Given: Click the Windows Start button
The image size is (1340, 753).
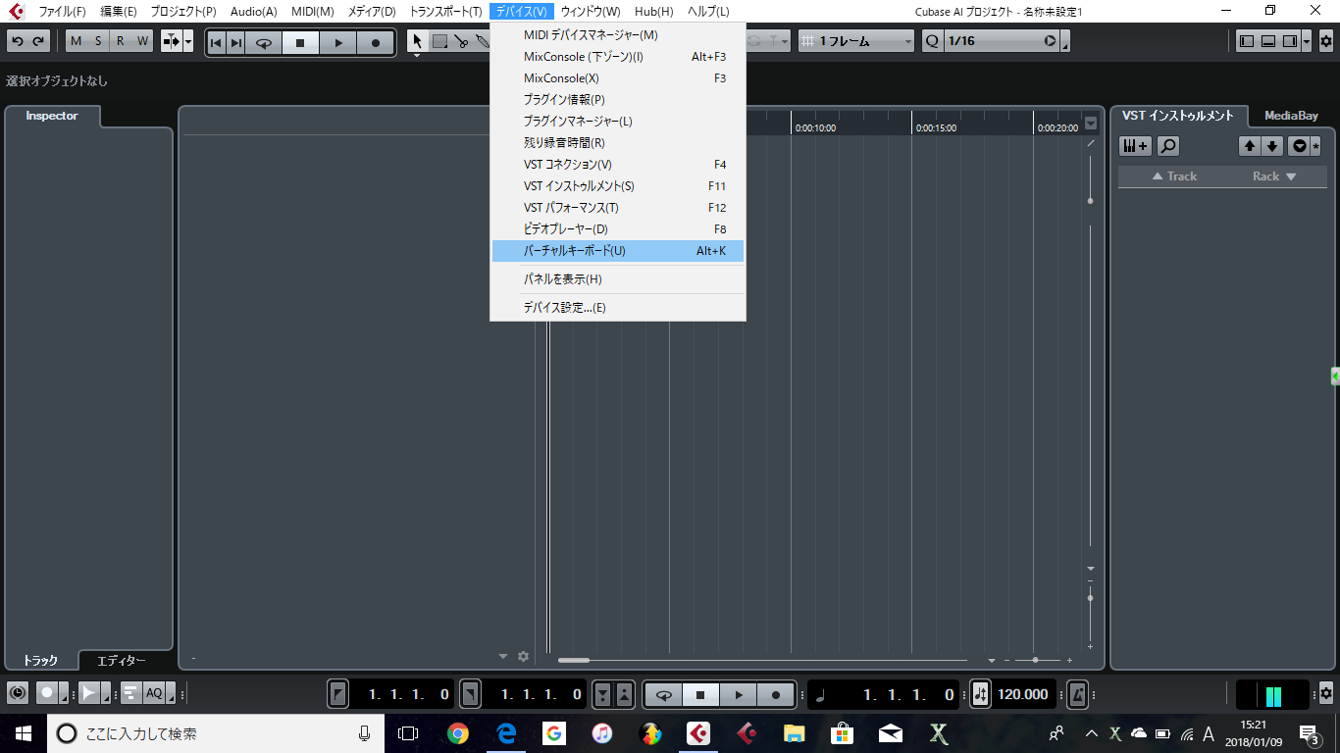Looking at the screenshot, I should point(24,733).
